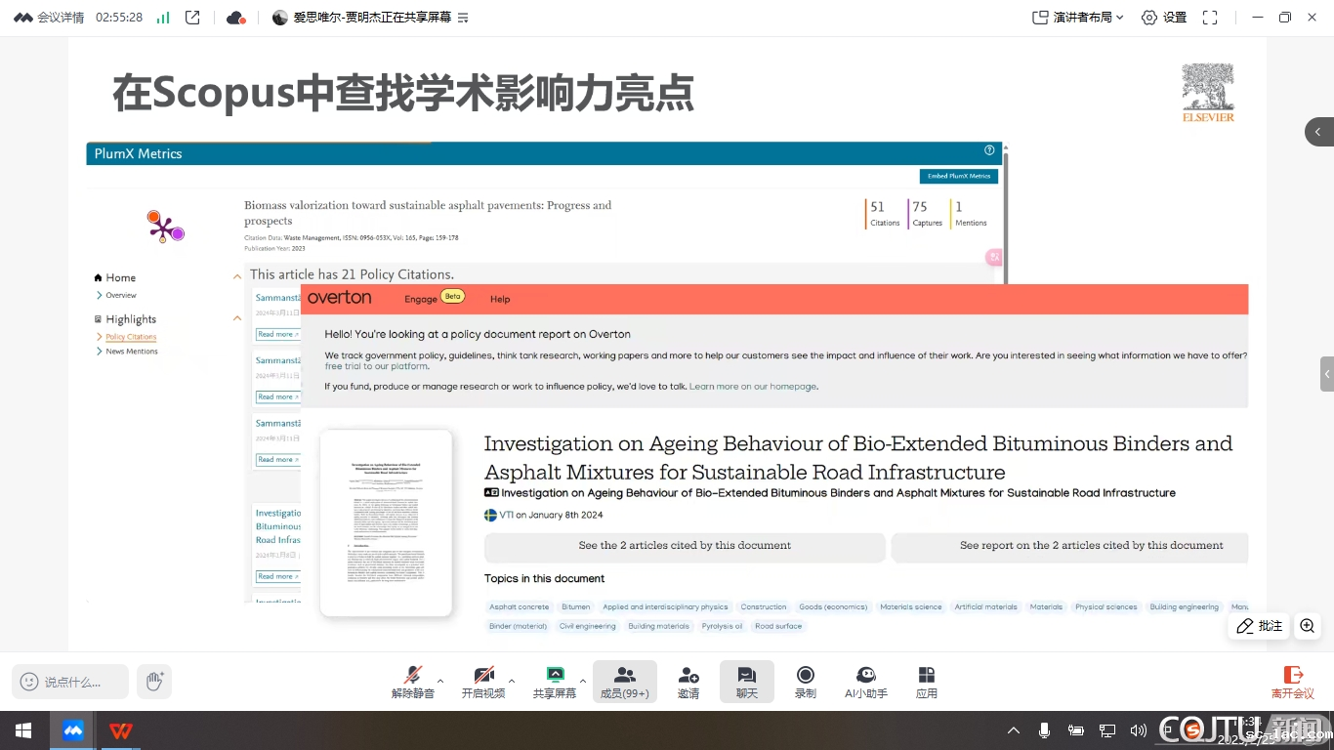Open the 成员 participants panel
This screenshot has height=750, width=1334.
[625, 682]
